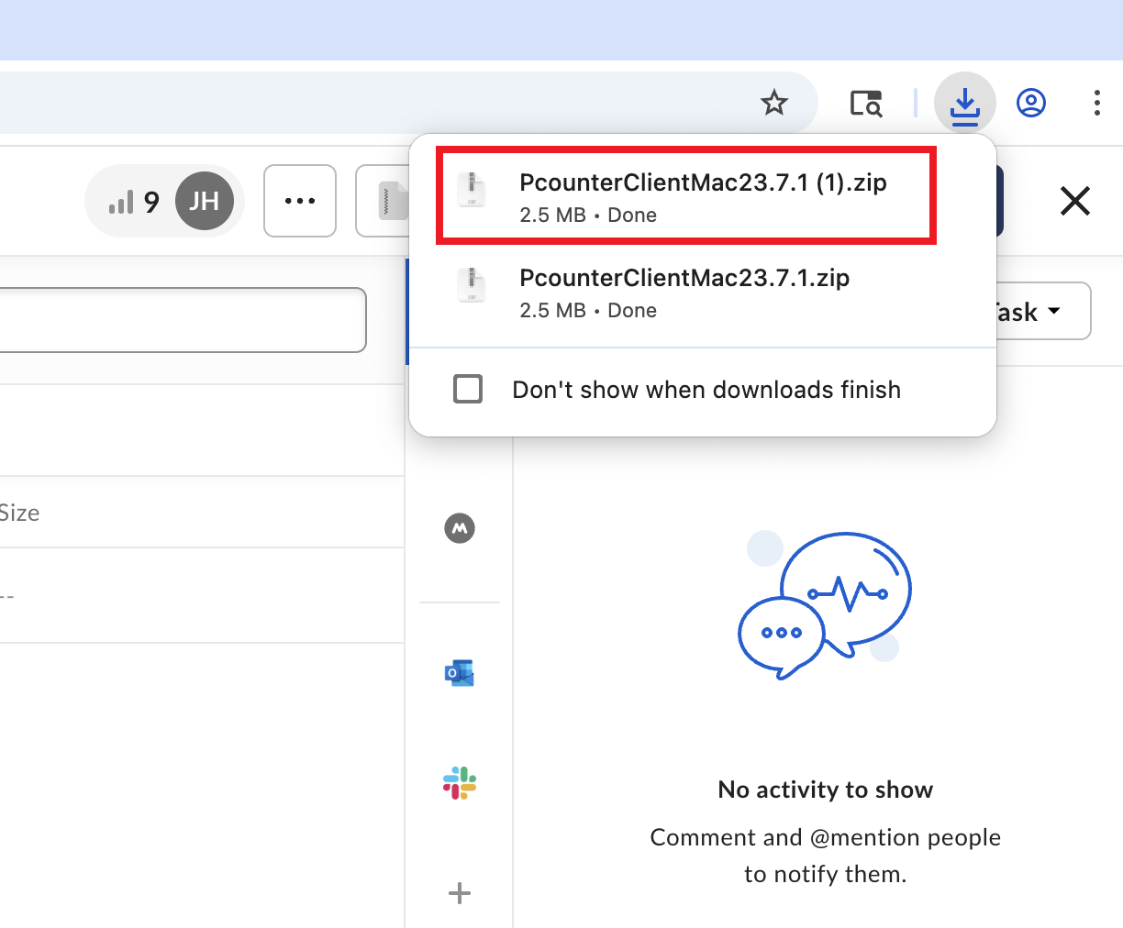Click the empty text input field
The image size is (1123, 928).
point(183,320)
